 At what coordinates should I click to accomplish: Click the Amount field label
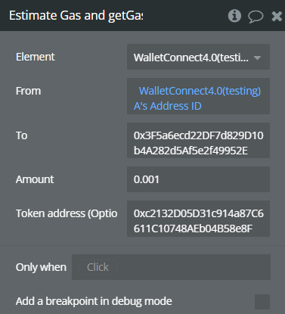pos(35,179)
